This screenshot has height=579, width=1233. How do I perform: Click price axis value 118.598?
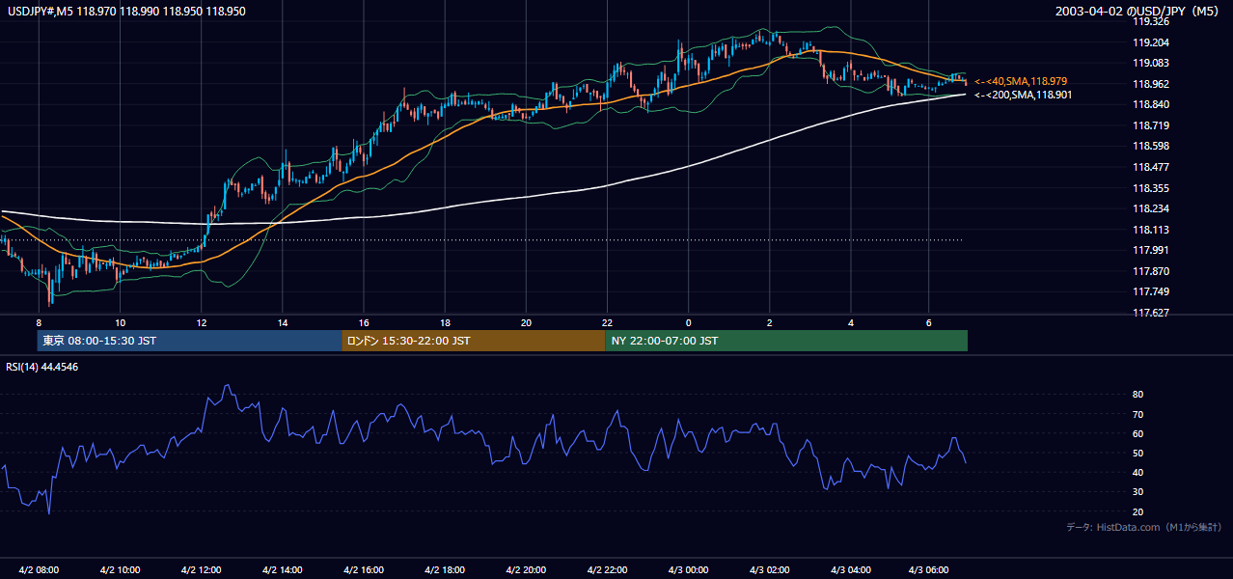coord(1151,147)
